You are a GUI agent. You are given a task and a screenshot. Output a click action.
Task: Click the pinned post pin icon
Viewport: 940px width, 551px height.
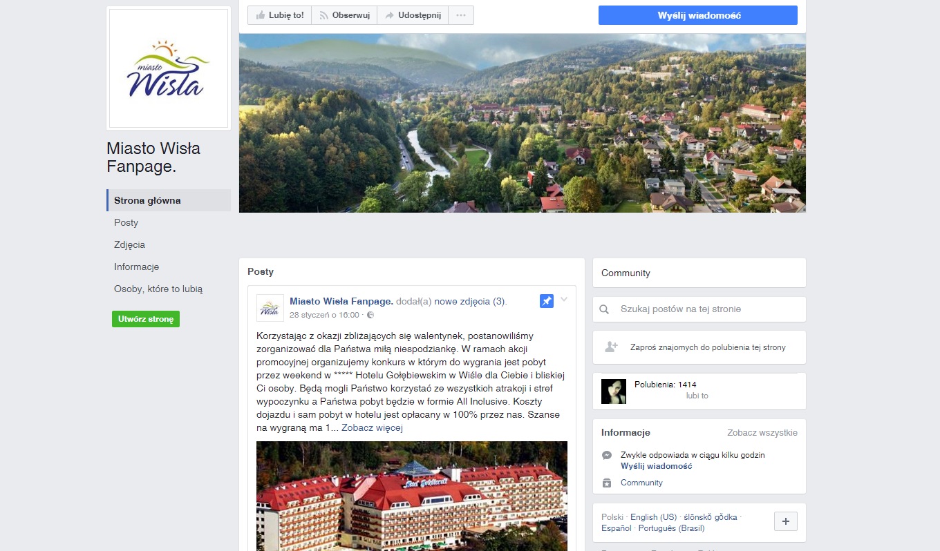click(x=546, y=301)
